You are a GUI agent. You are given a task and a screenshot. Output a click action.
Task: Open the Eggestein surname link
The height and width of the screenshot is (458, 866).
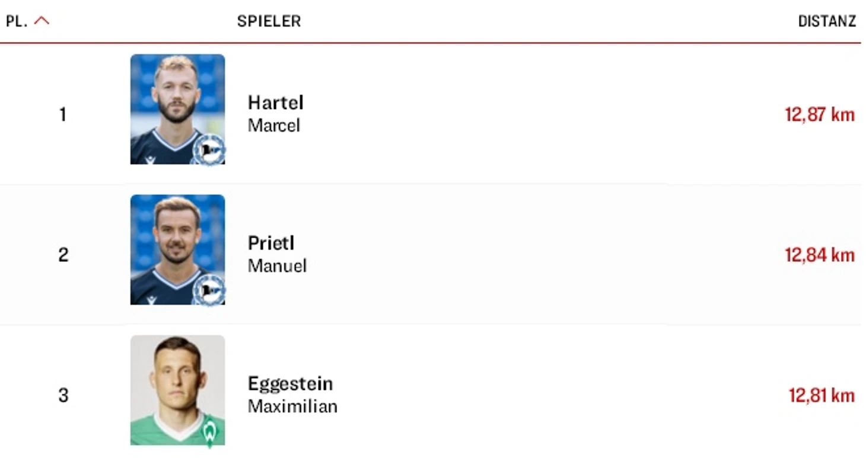[290, 384]
